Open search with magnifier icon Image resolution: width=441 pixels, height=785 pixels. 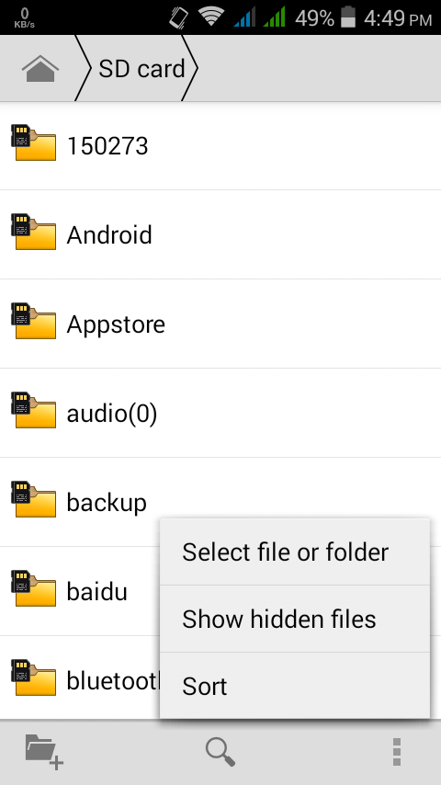220,752
